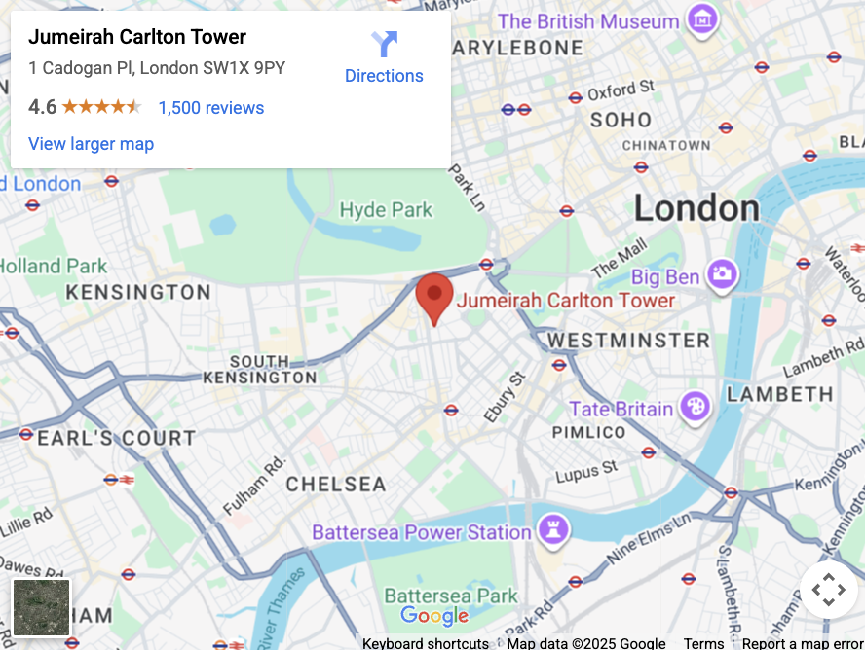The image size is (865, 650).
Task: Click the Tate Britain palette marker
Action: (696, 408)
